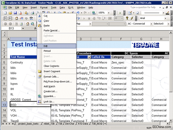173x130 pixels.
Task: Choose Format Cells in the context menu
Action: click(56, 77)
